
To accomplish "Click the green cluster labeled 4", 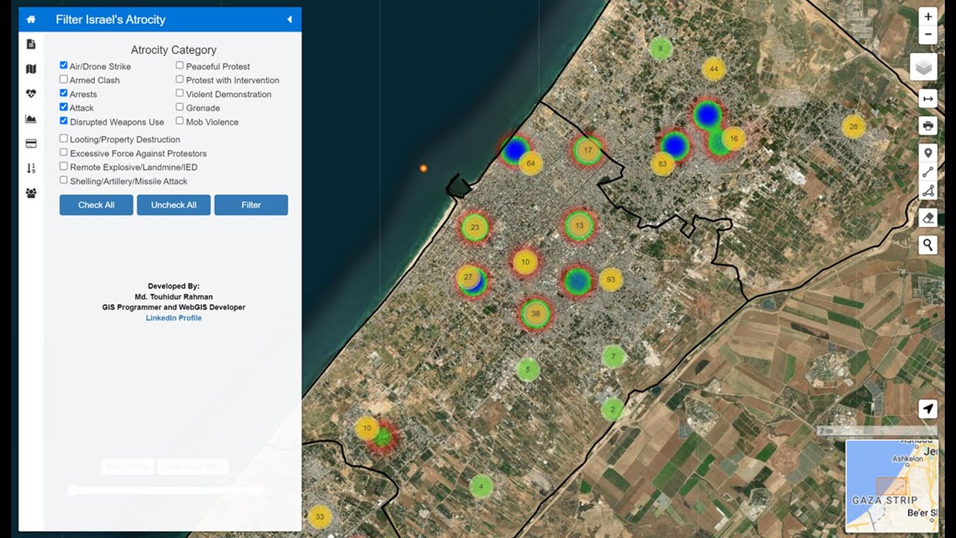I will pyautogui.click(x=481, y=486).
